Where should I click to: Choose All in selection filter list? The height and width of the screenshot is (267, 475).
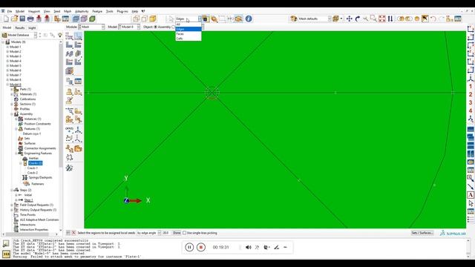(189, 24)
